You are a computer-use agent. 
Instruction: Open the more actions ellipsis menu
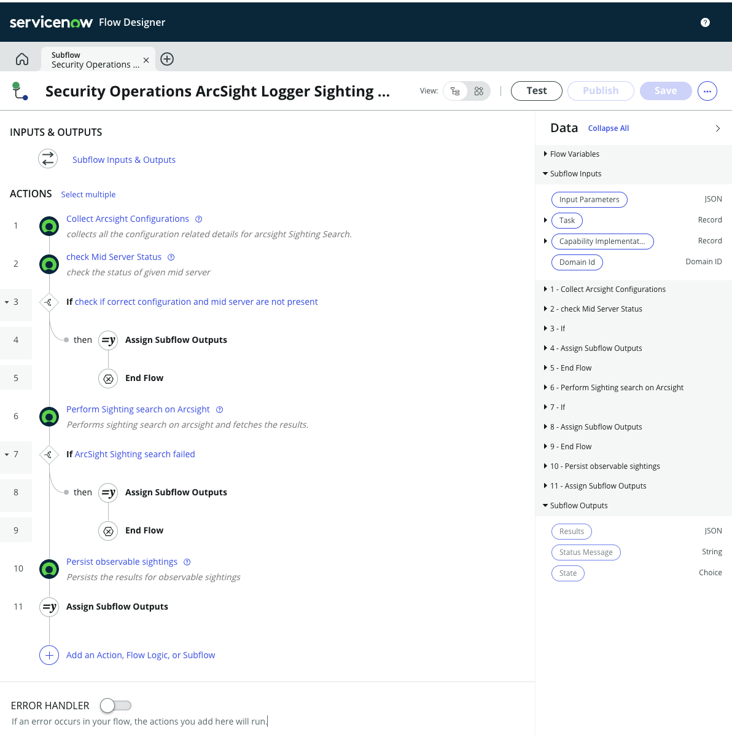click(707, 91)
